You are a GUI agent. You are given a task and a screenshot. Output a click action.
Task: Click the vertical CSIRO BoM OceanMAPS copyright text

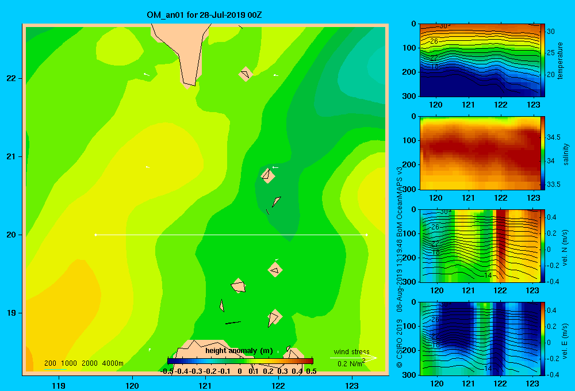pos(400,267)
